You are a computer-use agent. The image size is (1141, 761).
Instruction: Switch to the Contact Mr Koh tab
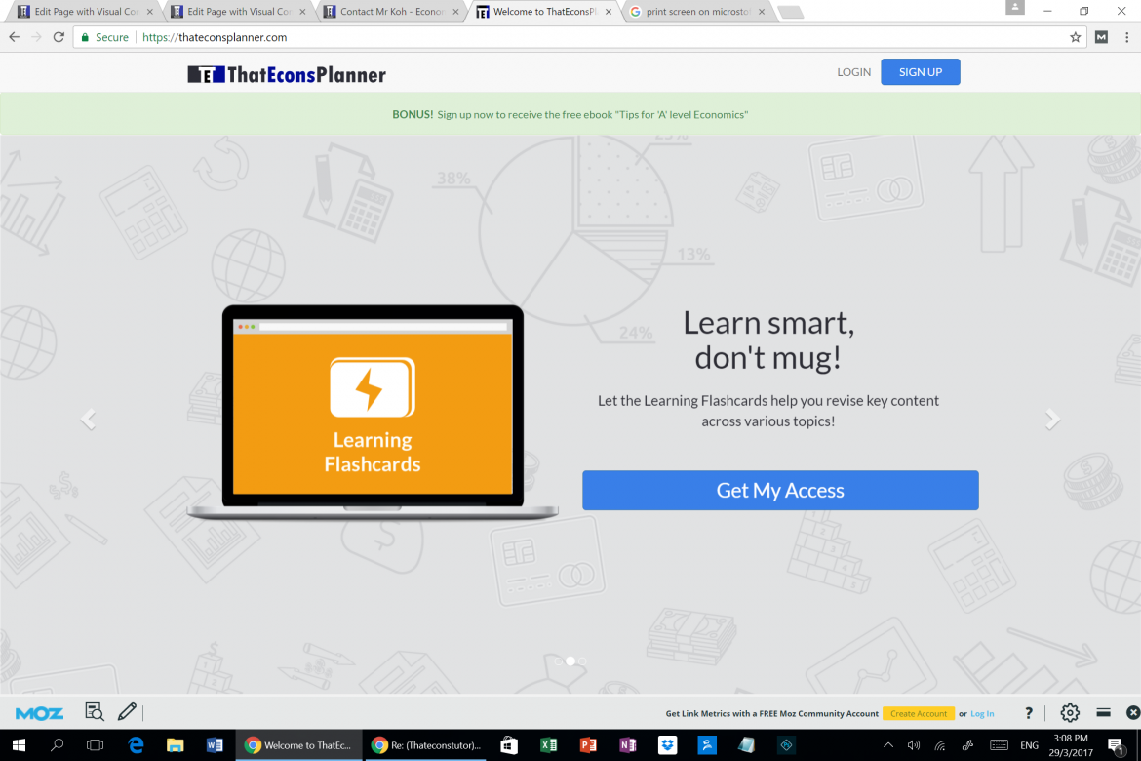point(392,12)
